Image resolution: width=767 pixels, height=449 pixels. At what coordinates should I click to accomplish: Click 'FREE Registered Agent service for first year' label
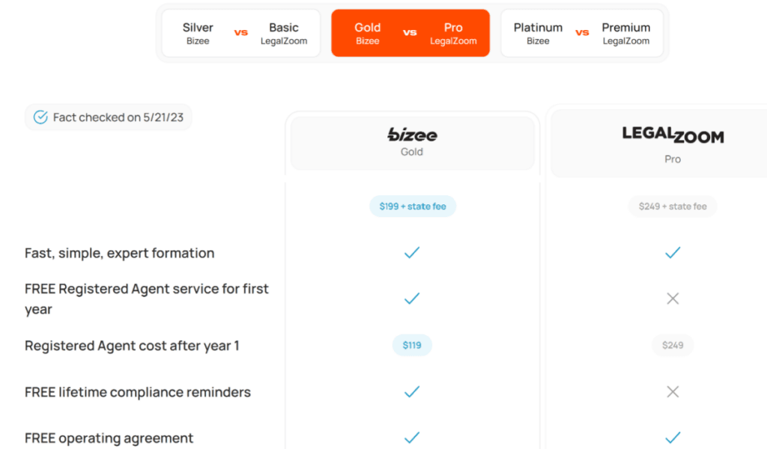click(147, 299)
